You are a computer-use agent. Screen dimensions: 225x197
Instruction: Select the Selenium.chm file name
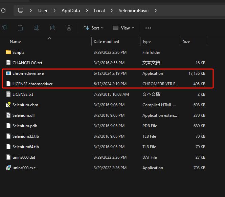click(x=25, y=105)
